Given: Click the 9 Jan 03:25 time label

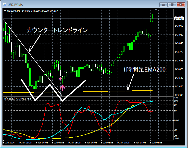Looking at the screenshot, I should [x=26, y=142].
